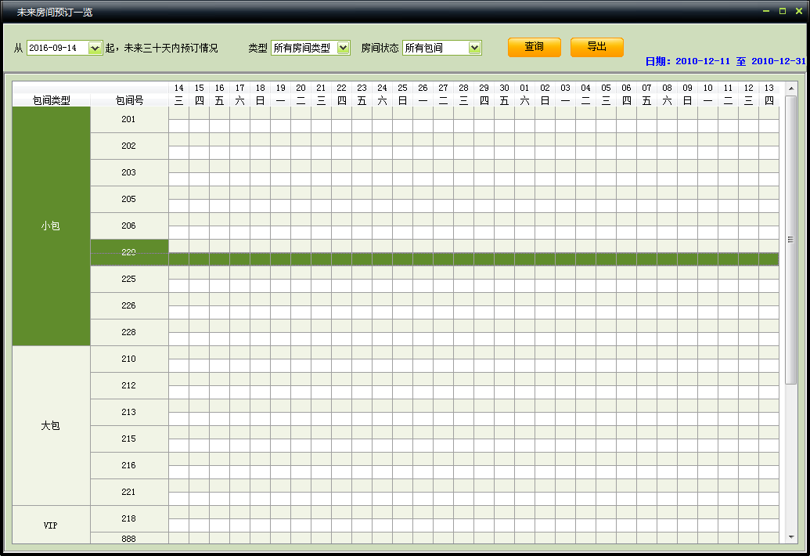Click the vertical scrollbar thumb

coord(791,240)
